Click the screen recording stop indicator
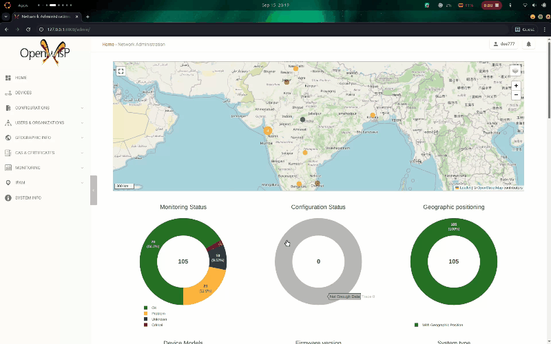551x344 pixels. pos(491,6)
